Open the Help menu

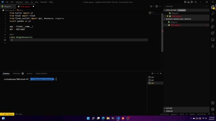coord(51,2)
